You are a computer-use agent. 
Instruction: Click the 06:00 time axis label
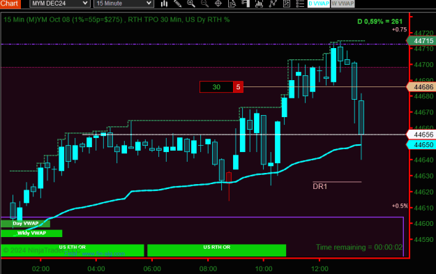(x=152, y=269)
